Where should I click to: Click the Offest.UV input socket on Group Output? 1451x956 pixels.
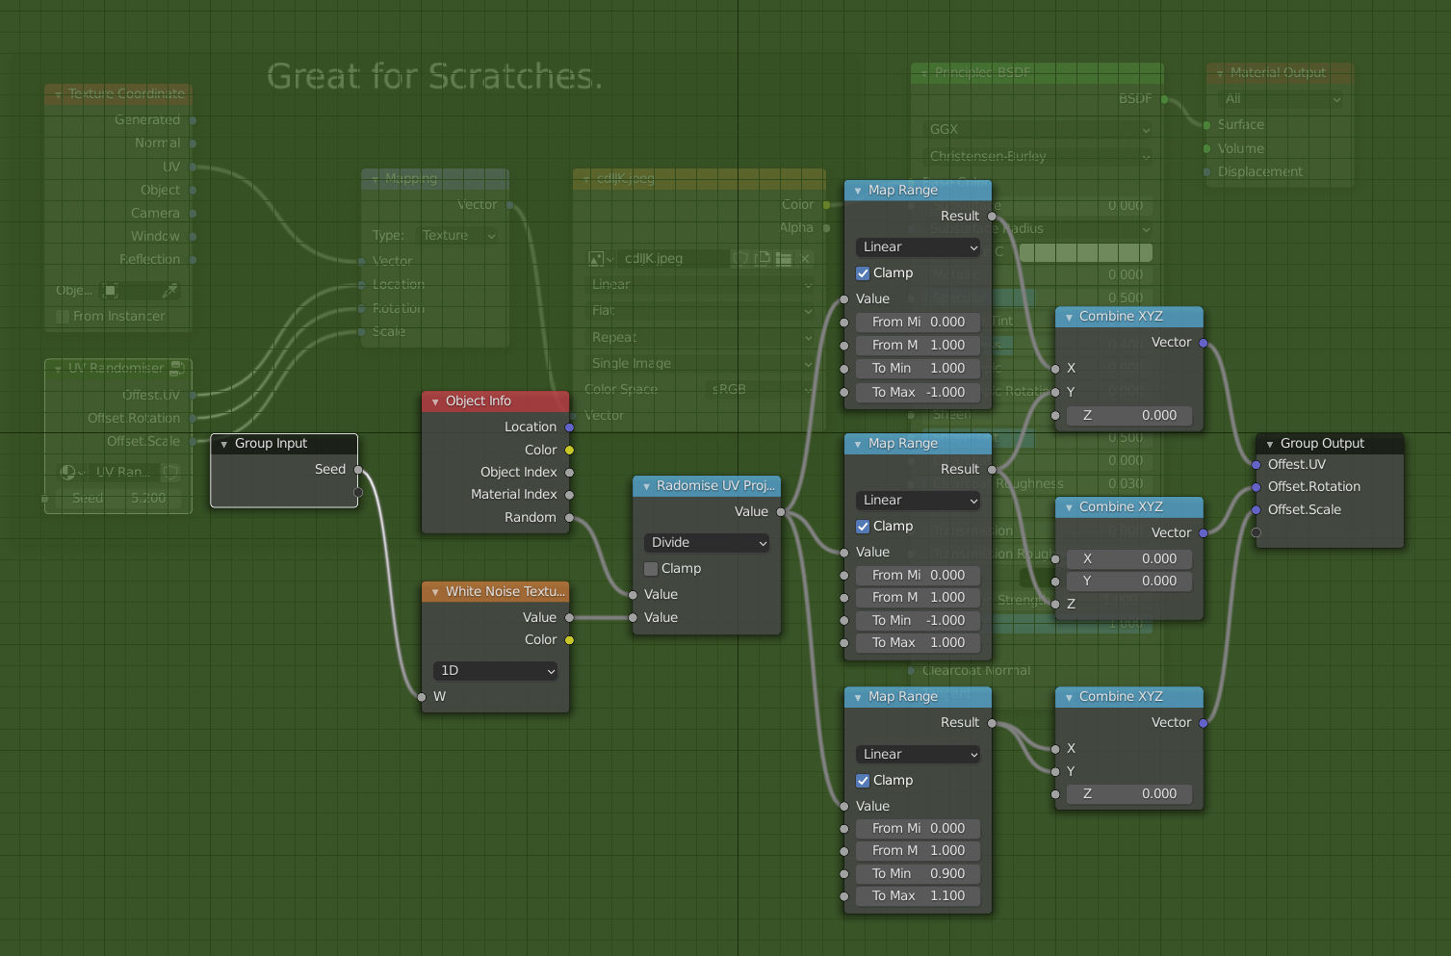[x=1256, y=465]
